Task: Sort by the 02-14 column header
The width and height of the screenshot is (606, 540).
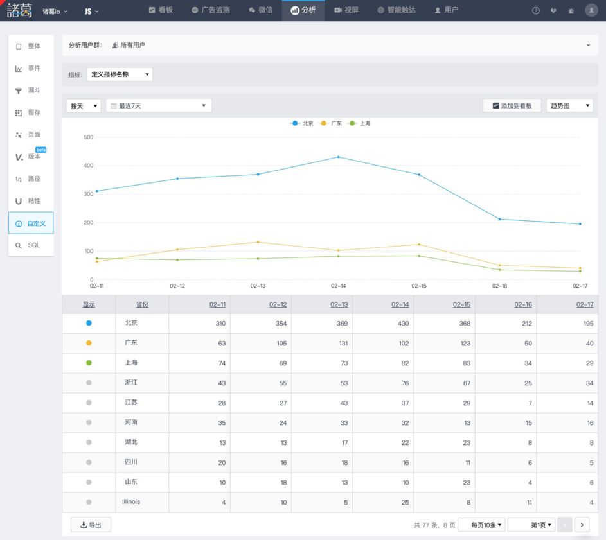Action: click(400, 304)
